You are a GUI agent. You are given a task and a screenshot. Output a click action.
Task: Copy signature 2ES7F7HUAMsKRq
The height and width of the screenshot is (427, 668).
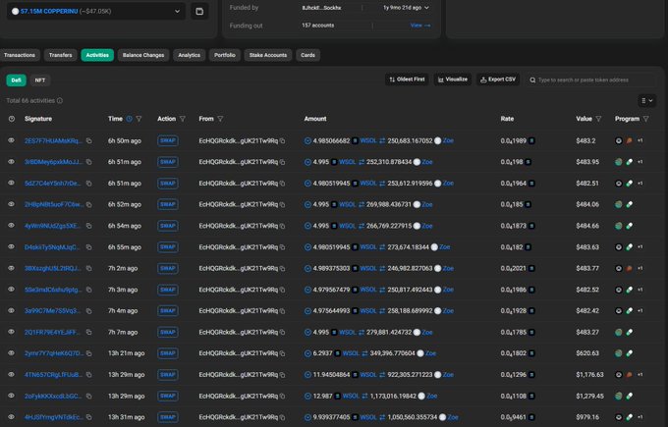(x=88, y=140)
